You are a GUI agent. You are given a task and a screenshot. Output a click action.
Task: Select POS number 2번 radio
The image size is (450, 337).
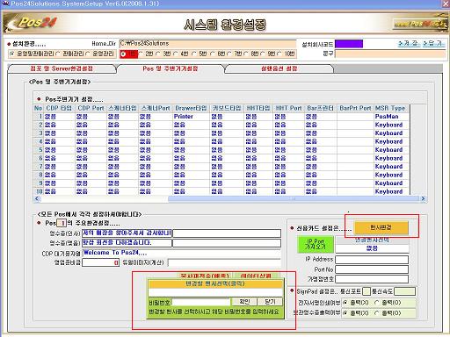(146, 54)
